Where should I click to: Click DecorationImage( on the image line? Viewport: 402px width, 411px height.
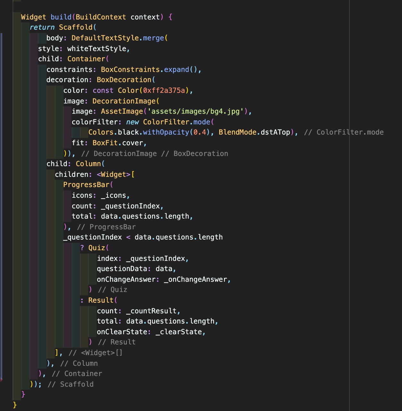(x=126, y=101)
